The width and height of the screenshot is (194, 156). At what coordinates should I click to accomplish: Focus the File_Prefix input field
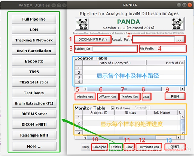tap(171, 48)
